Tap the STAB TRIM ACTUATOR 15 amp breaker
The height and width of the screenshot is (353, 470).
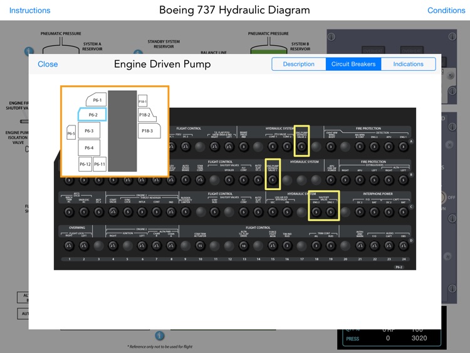[x=200, y=246]
